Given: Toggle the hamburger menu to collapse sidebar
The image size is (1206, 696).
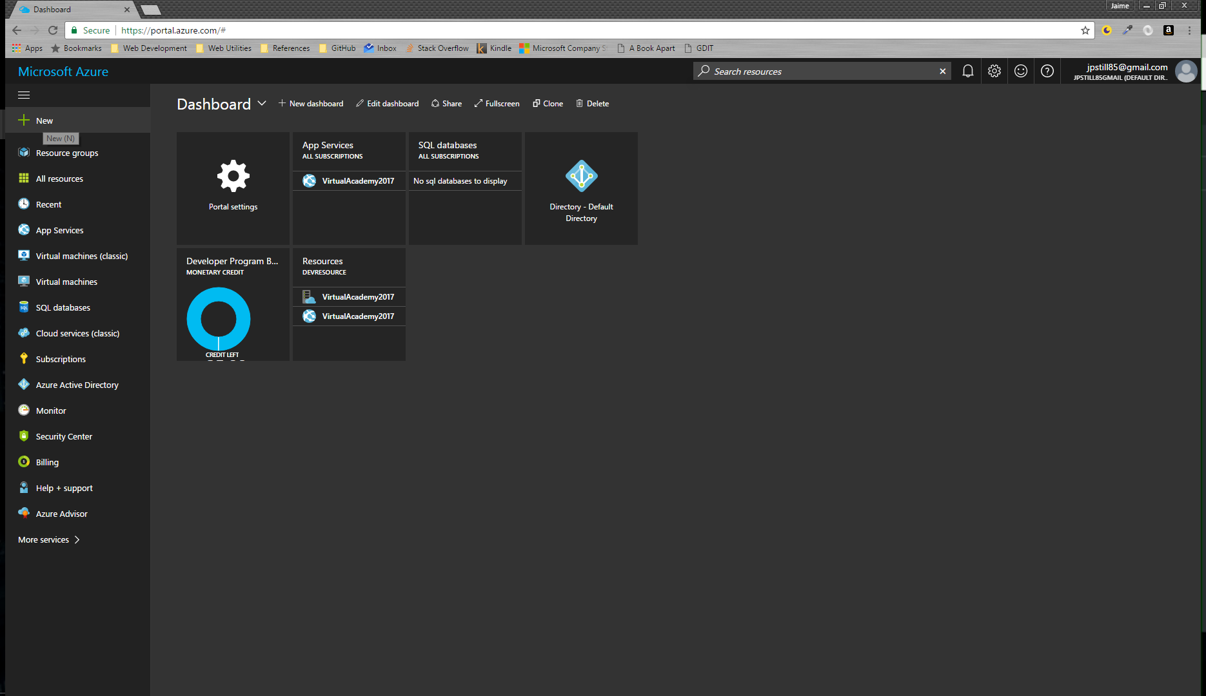Looking at the screenshot, I should pyautogui.click(x=24, y=95).
